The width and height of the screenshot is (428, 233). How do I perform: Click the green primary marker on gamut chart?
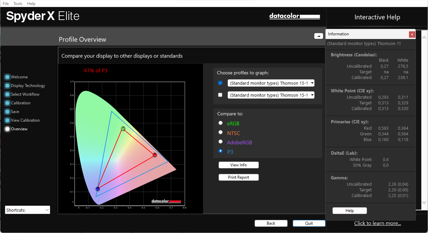click(x=123, y=129)
